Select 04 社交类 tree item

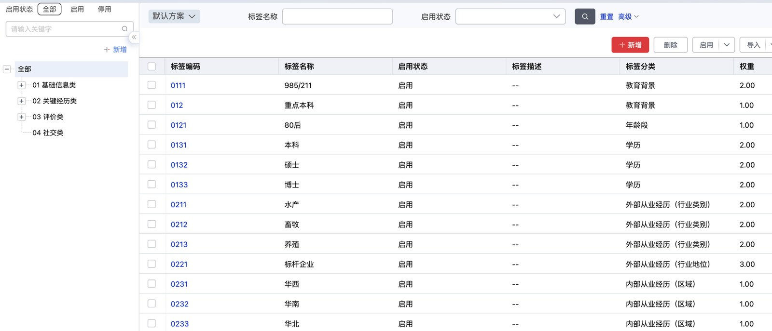click(48, 132)
